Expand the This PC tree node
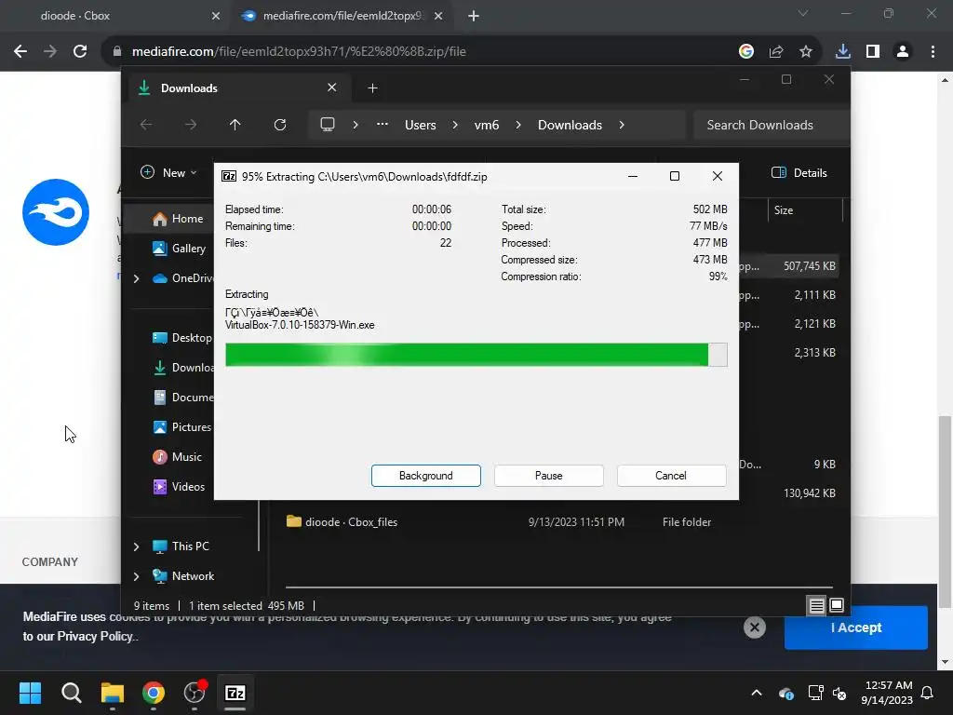This screenshot has width=953, height=715. click(136, 546)
